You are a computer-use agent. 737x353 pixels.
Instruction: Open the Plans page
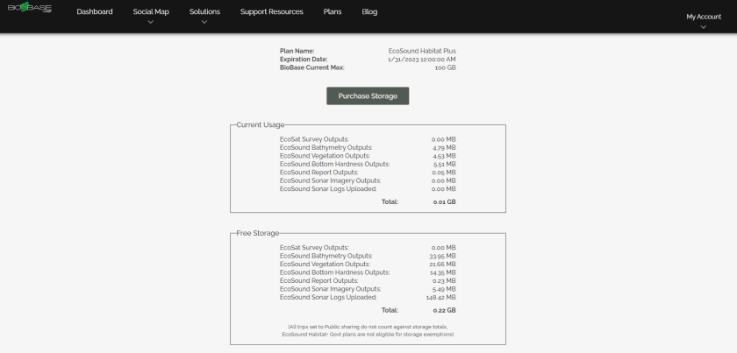(333, 11)
